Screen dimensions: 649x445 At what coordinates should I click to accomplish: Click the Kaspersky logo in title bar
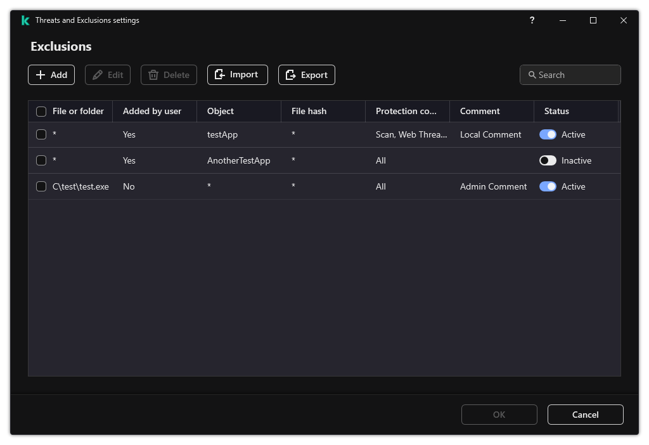25,20
